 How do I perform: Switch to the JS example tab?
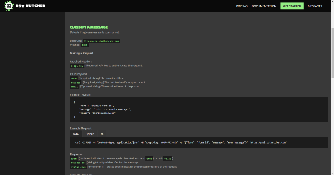[x=102, y=134]
